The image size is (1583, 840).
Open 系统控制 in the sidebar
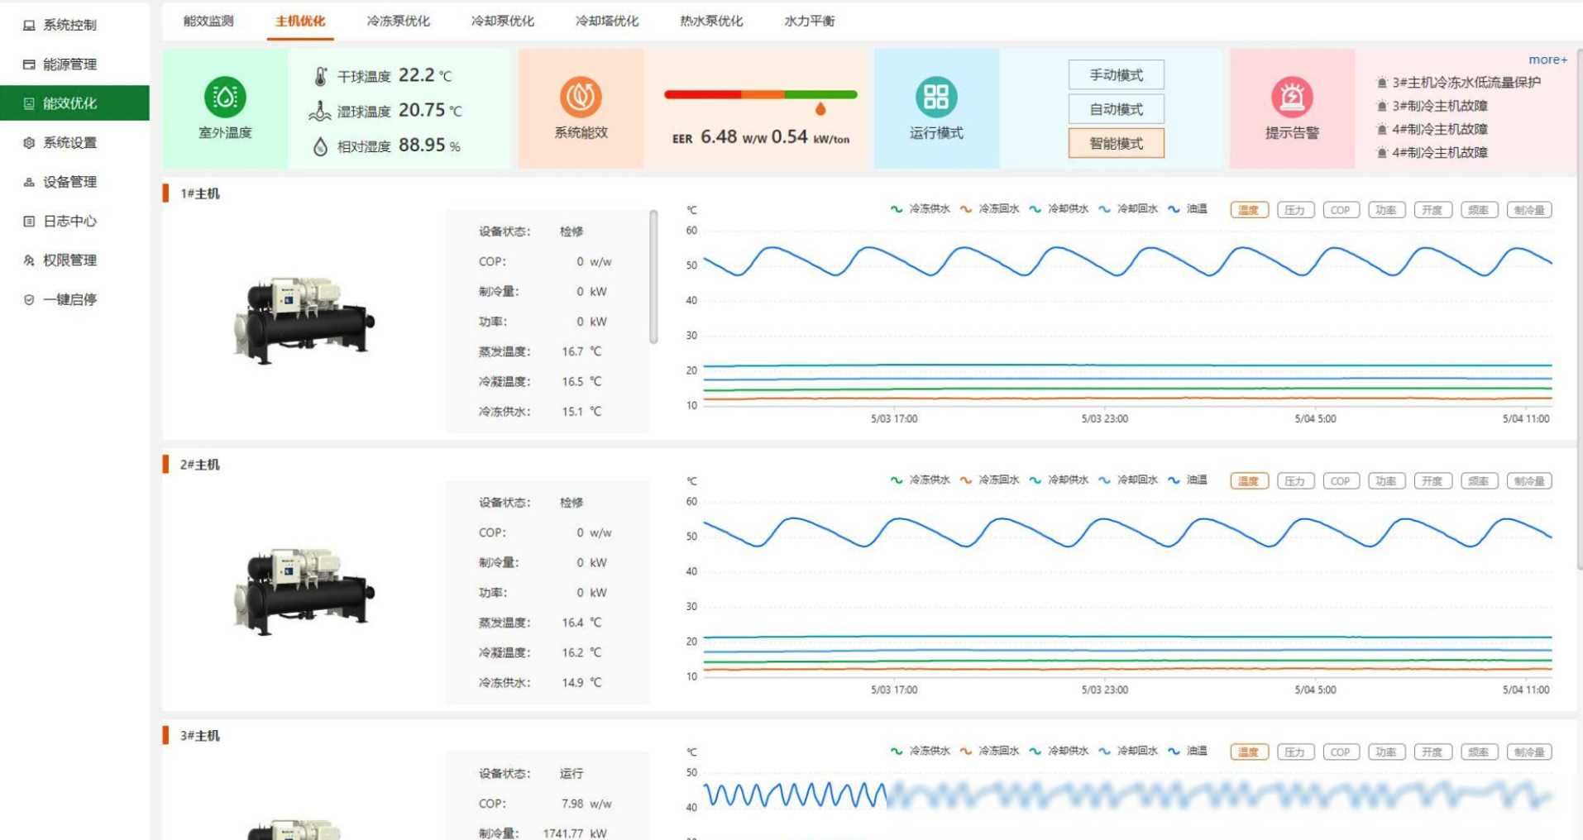[70, 25]
